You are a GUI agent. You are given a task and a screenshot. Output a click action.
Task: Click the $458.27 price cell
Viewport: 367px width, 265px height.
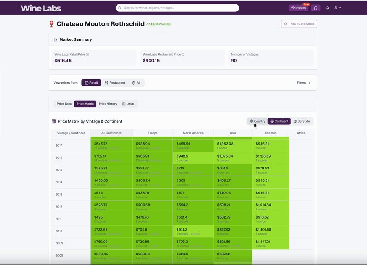click(x=233, y=182)
